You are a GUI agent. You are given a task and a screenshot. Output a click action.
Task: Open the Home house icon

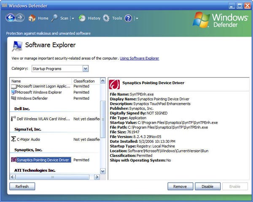coord(32,18)
